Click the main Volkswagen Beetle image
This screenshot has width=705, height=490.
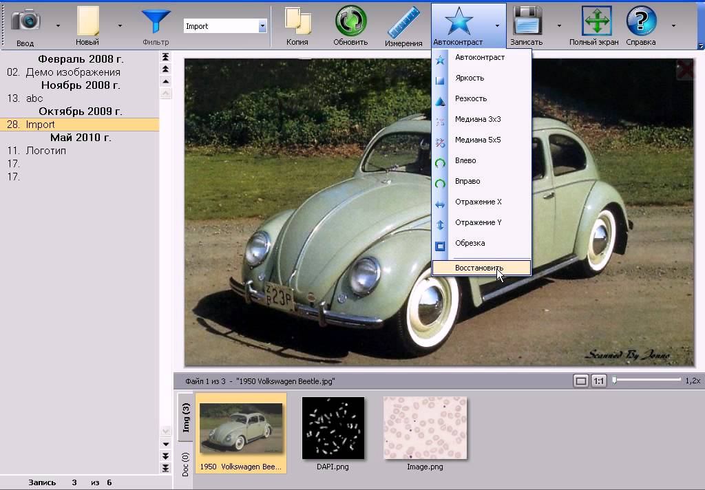439,212
